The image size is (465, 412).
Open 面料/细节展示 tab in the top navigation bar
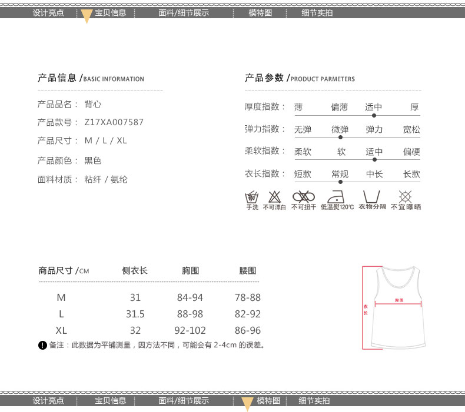point(184,12)
